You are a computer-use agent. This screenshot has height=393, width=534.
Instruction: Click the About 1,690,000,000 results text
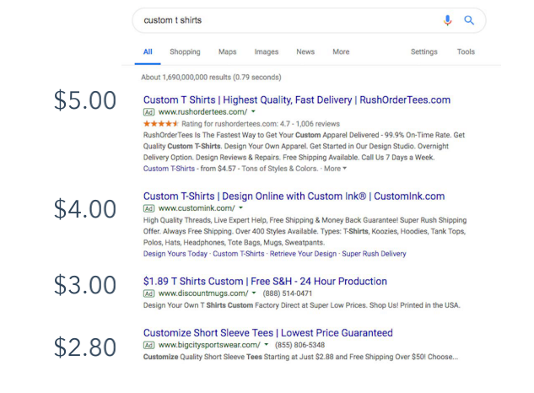click(211, 78)
